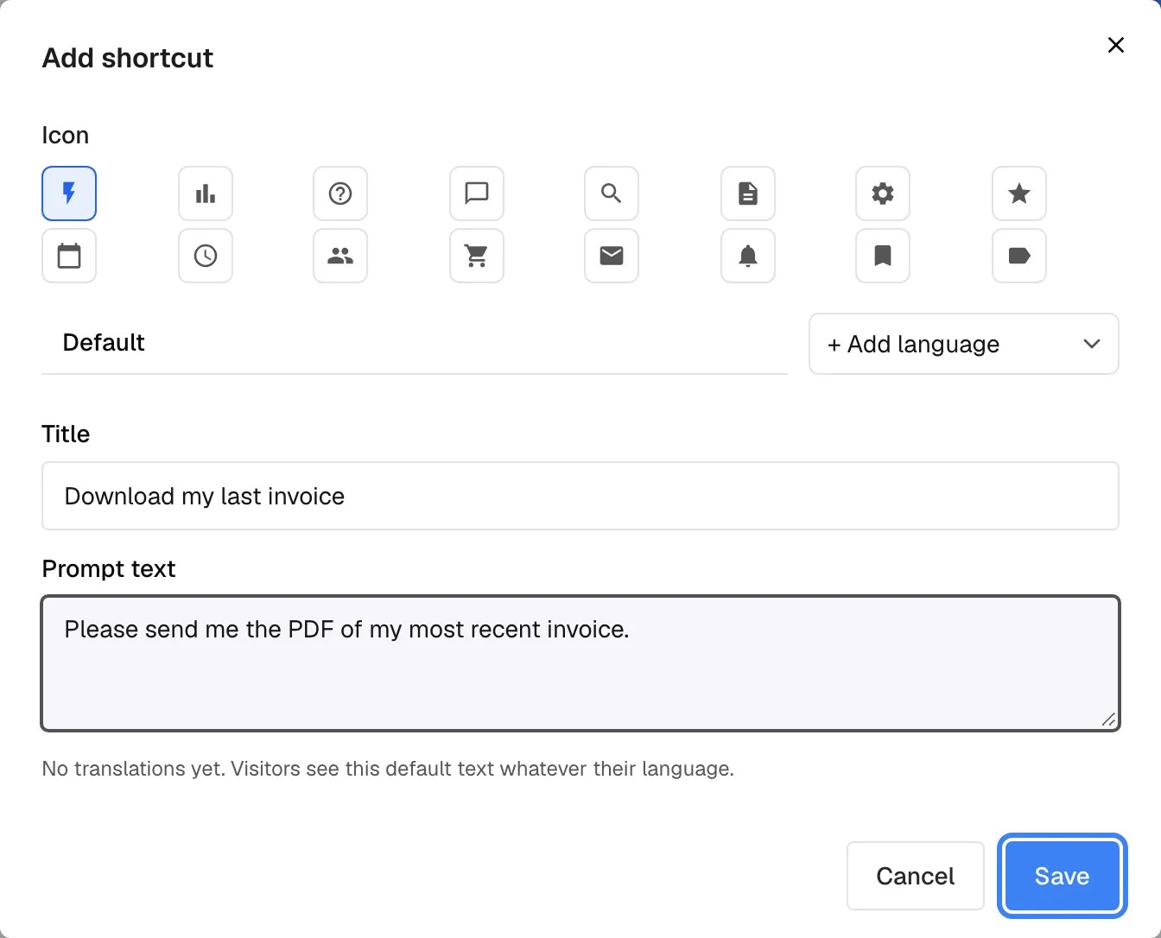This screenshot has width=1161, height=938.
Task: Pick the calendar icon
Action: [x=69, y=256]
